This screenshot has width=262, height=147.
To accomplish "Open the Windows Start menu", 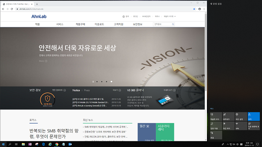I will coord(3,144).
